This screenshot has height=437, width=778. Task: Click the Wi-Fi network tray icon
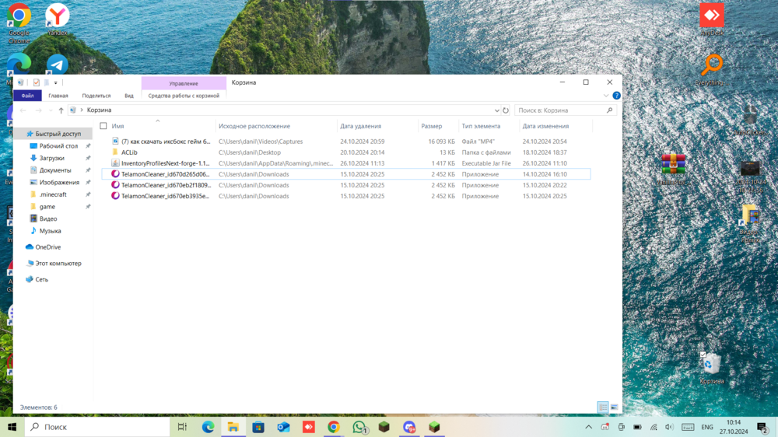tap(654, 427)
